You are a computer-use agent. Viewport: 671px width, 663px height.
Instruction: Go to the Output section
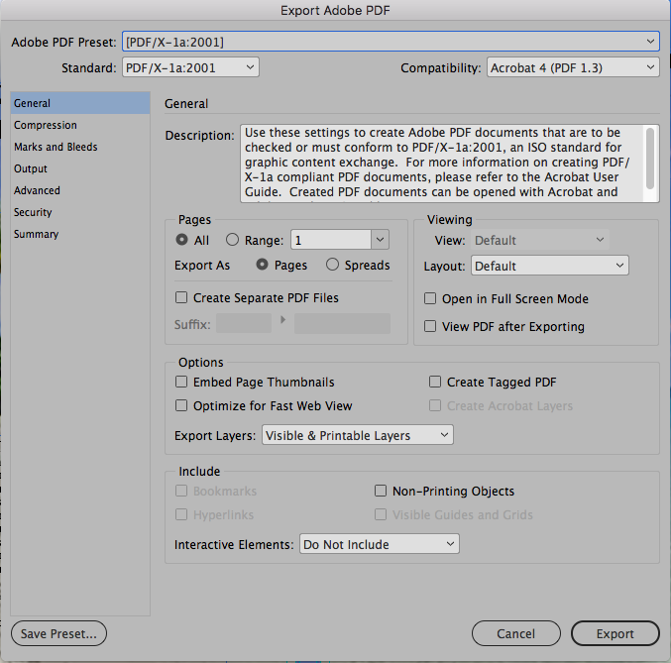click(x=80, y=168)
